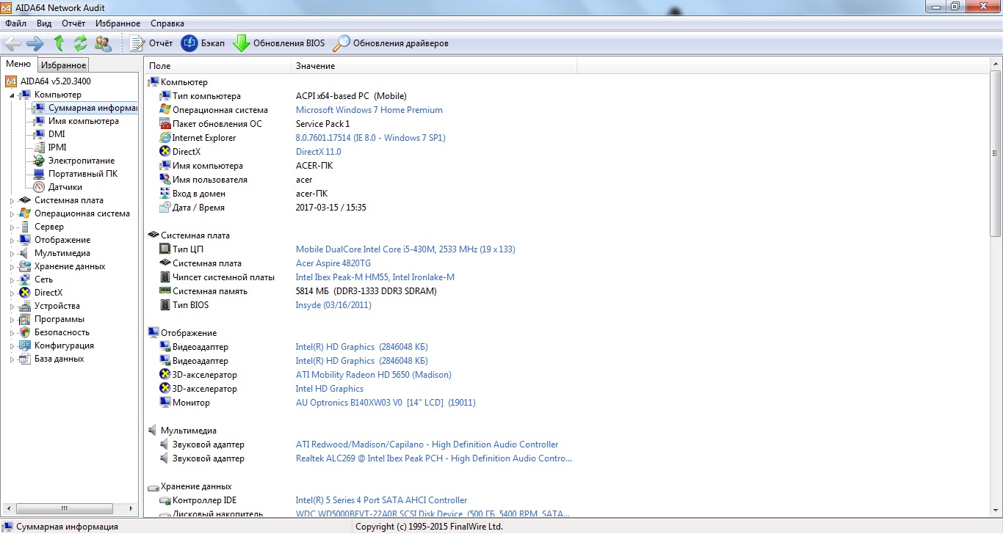Click the 5814 МБ system memory value

click(x=366, y=291)
